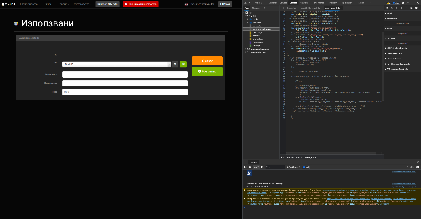
Task: View the selected Тип record via eye button
Action: (175, 64)
